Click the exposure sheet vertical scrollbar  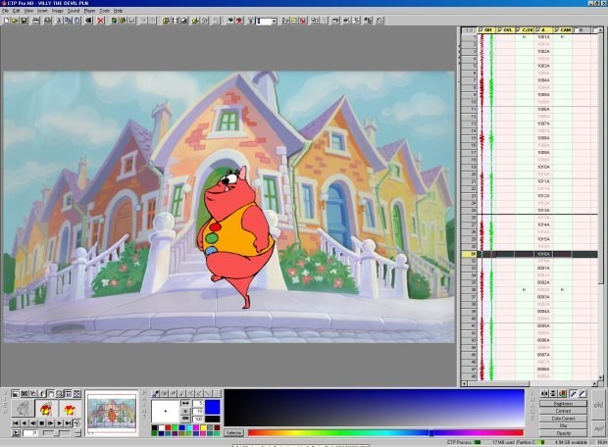click(x=600, y=204)
